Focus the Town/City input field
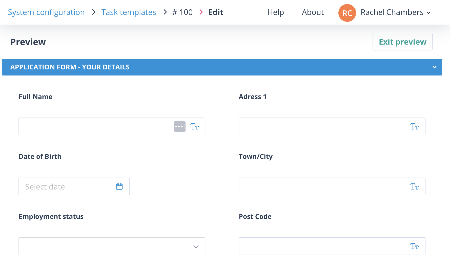Viewport: 450px width, 266px height. 332,186
